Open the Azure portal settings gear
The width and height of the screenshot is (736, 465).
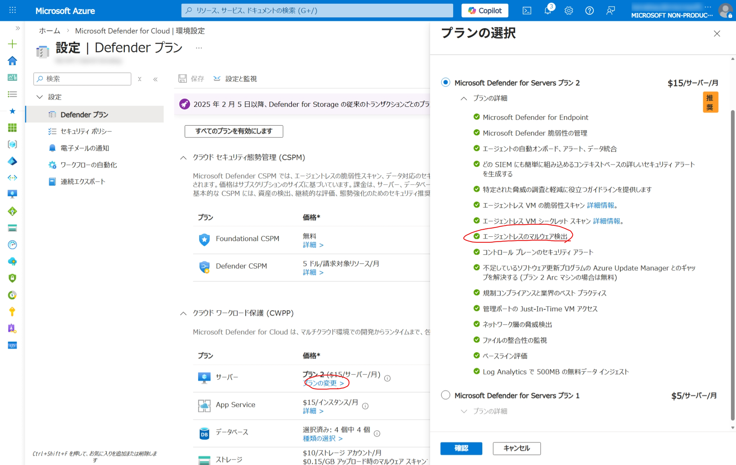coord(569,10)
